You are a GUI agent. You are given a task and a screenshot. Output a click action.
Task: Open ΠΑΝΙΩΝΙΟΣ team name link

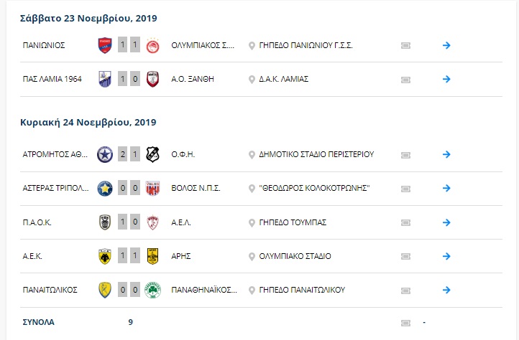point(44,45)
